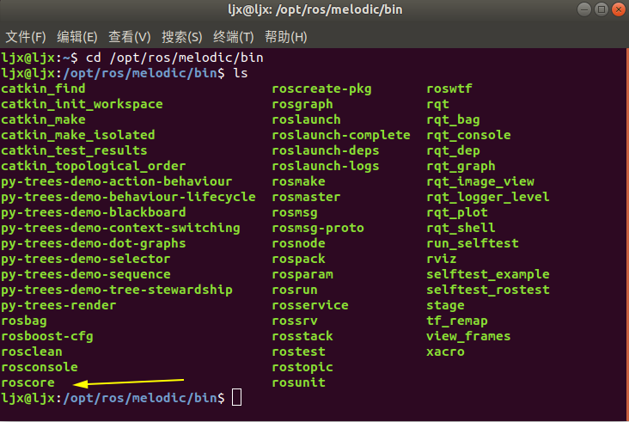
Task: Click the catkin_topological_order entry
Action: tap(94, 166)
